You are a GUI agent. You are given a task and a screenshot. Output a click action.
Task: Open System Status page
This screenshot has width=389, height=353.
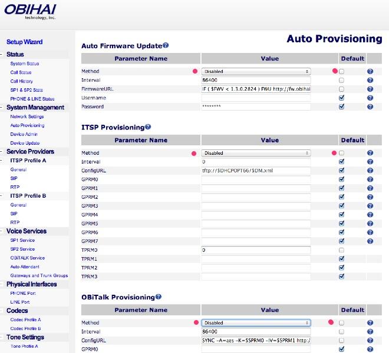[25, 64]
